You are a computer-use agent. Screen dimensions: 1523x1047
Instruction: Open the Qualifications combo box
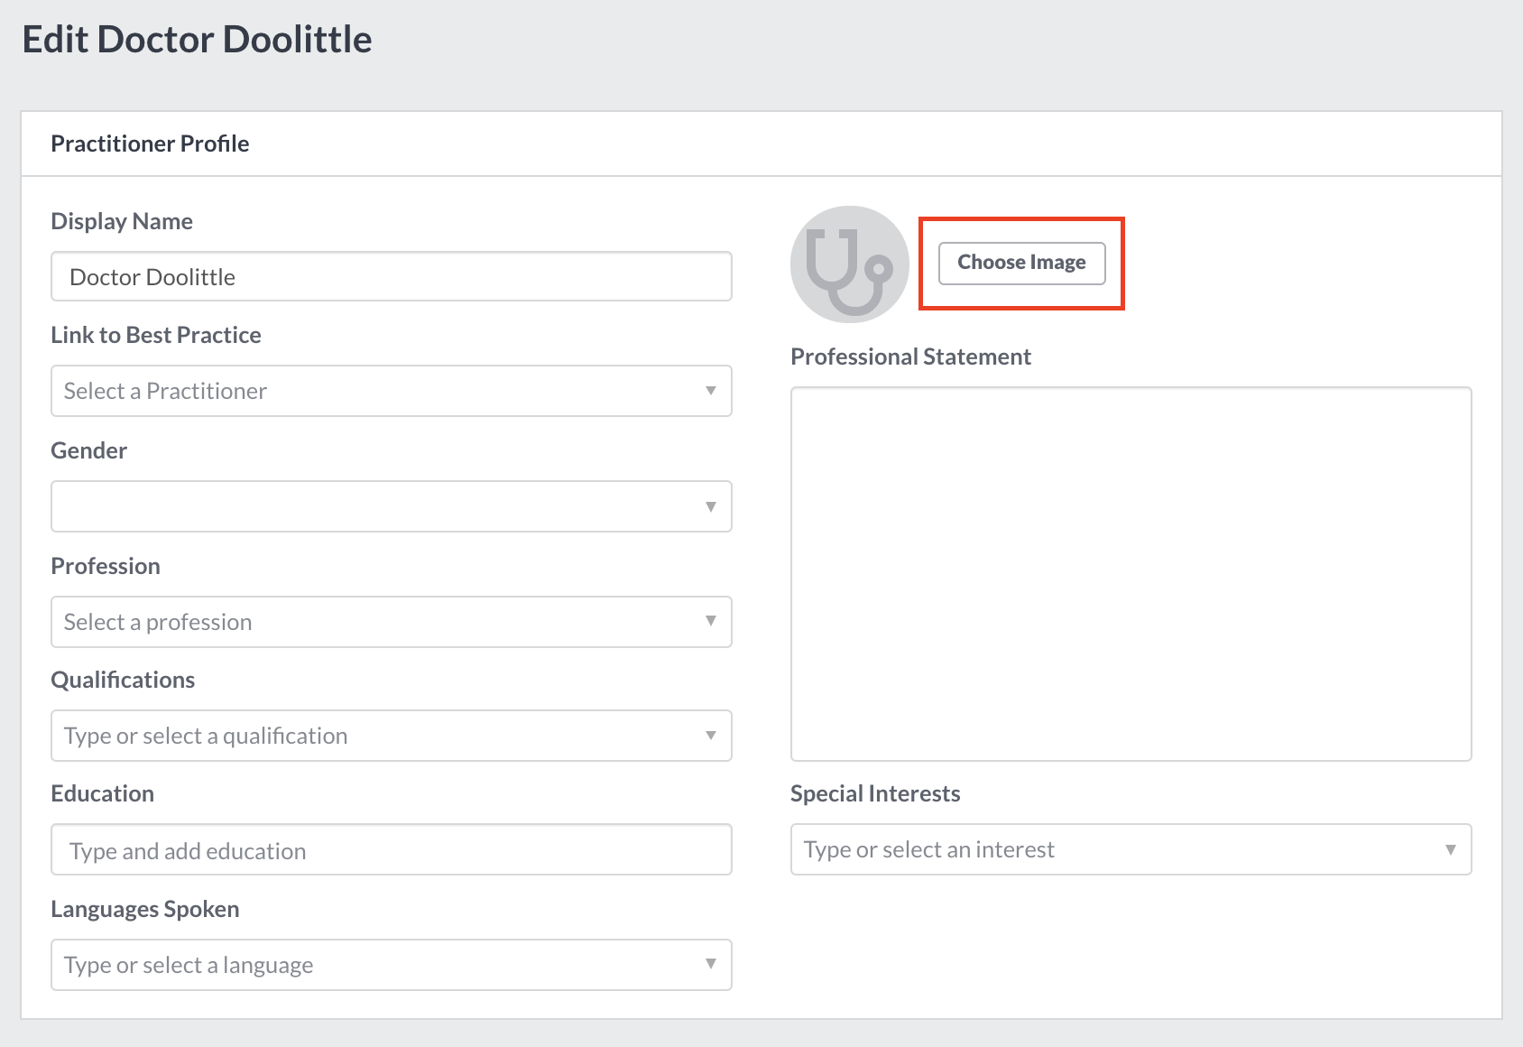tap(391, 736)
